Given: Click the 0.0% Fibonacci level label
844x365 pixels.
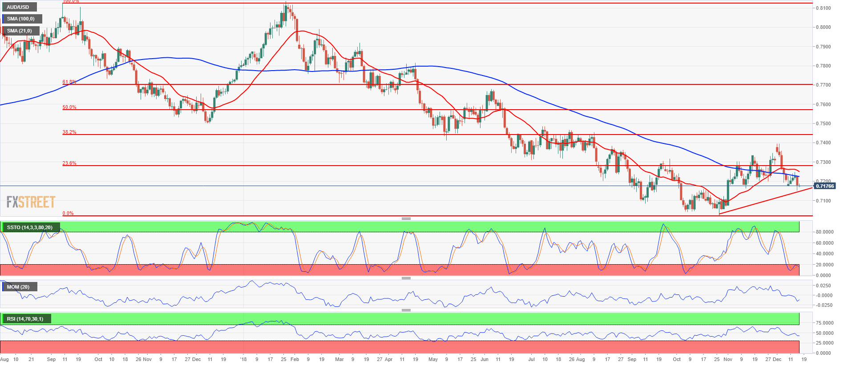Looking at the screenshot, I should click(x=68, y=213).
